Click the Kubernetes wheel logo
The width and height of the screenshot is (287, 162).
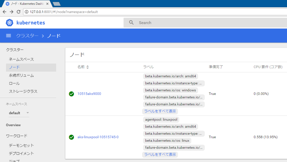pyautogui.click(x=10, y=23)
